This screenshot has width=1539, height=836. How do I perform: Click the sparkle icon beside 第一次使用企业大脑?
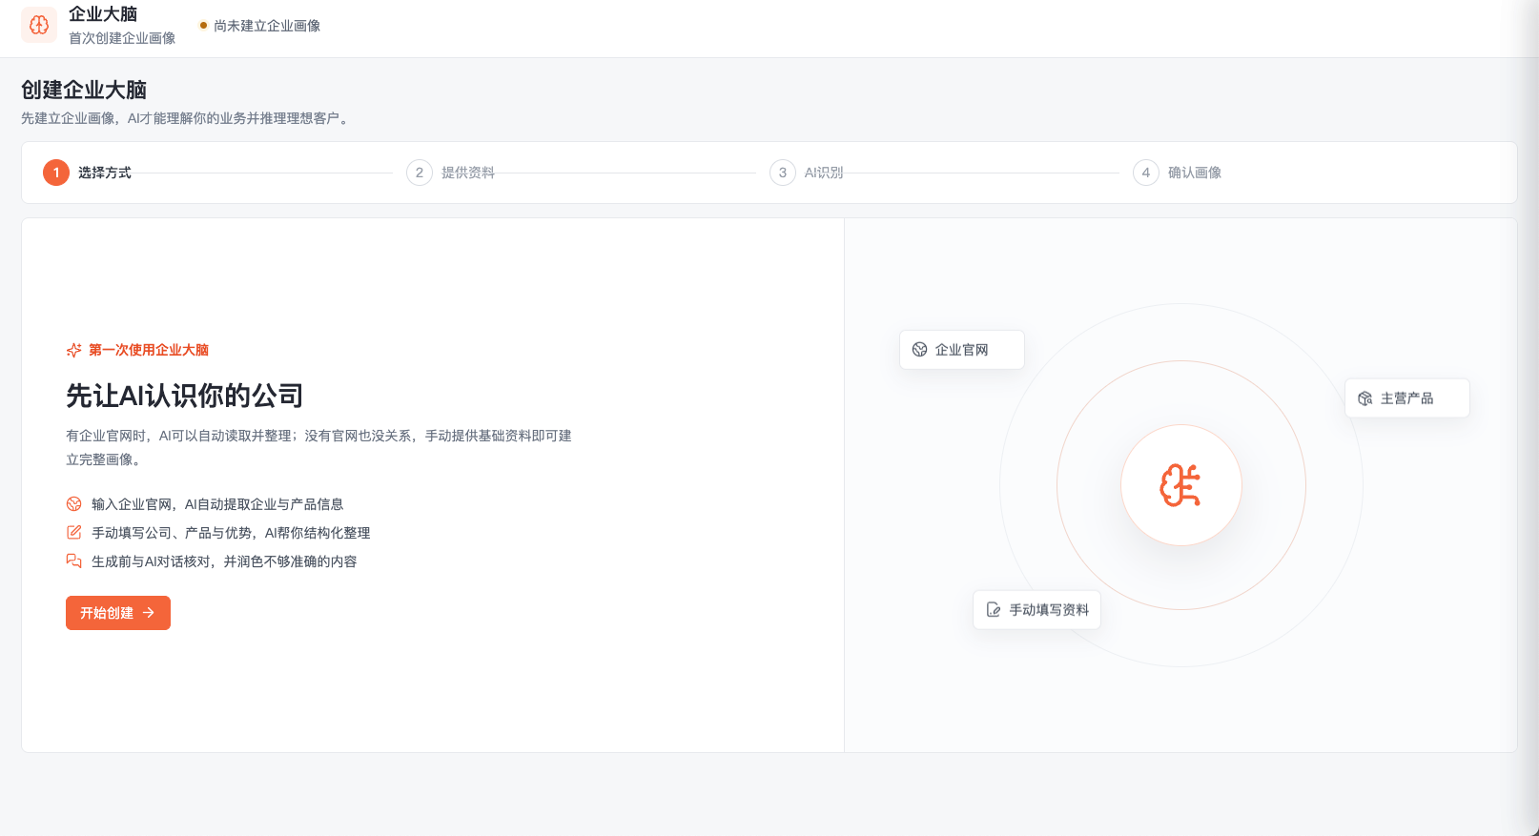coord(73,350)
